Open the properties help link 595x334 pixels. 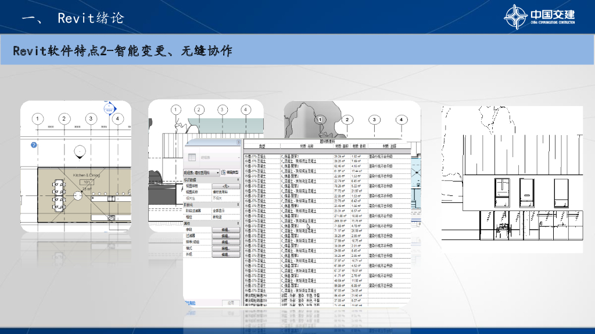click(x=190, y=303)
